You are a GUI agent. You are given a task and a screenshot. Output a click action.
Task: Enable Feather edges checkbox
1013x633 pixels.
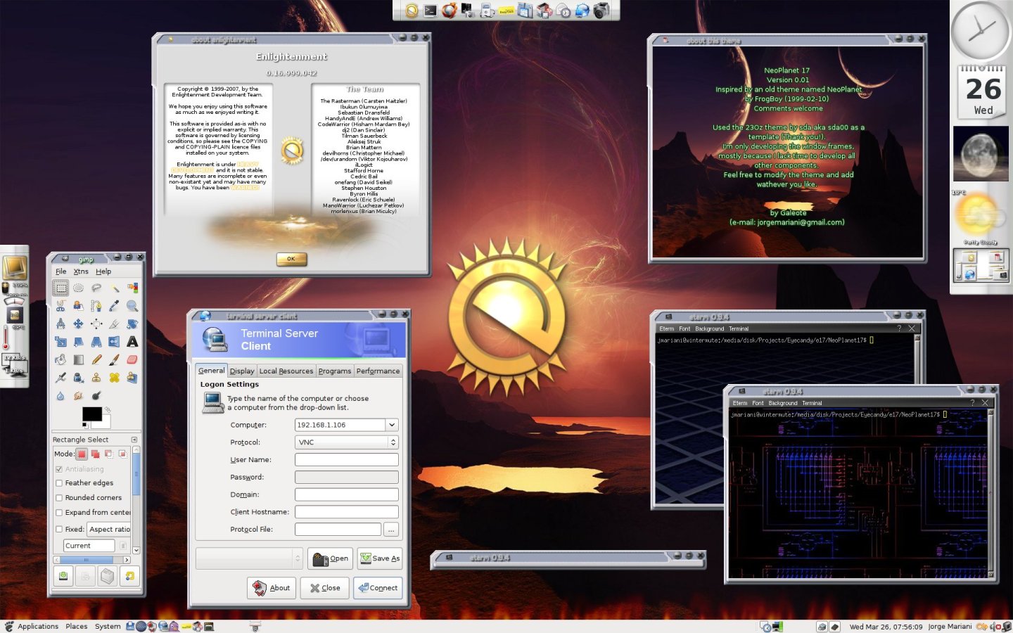point(59,483)
